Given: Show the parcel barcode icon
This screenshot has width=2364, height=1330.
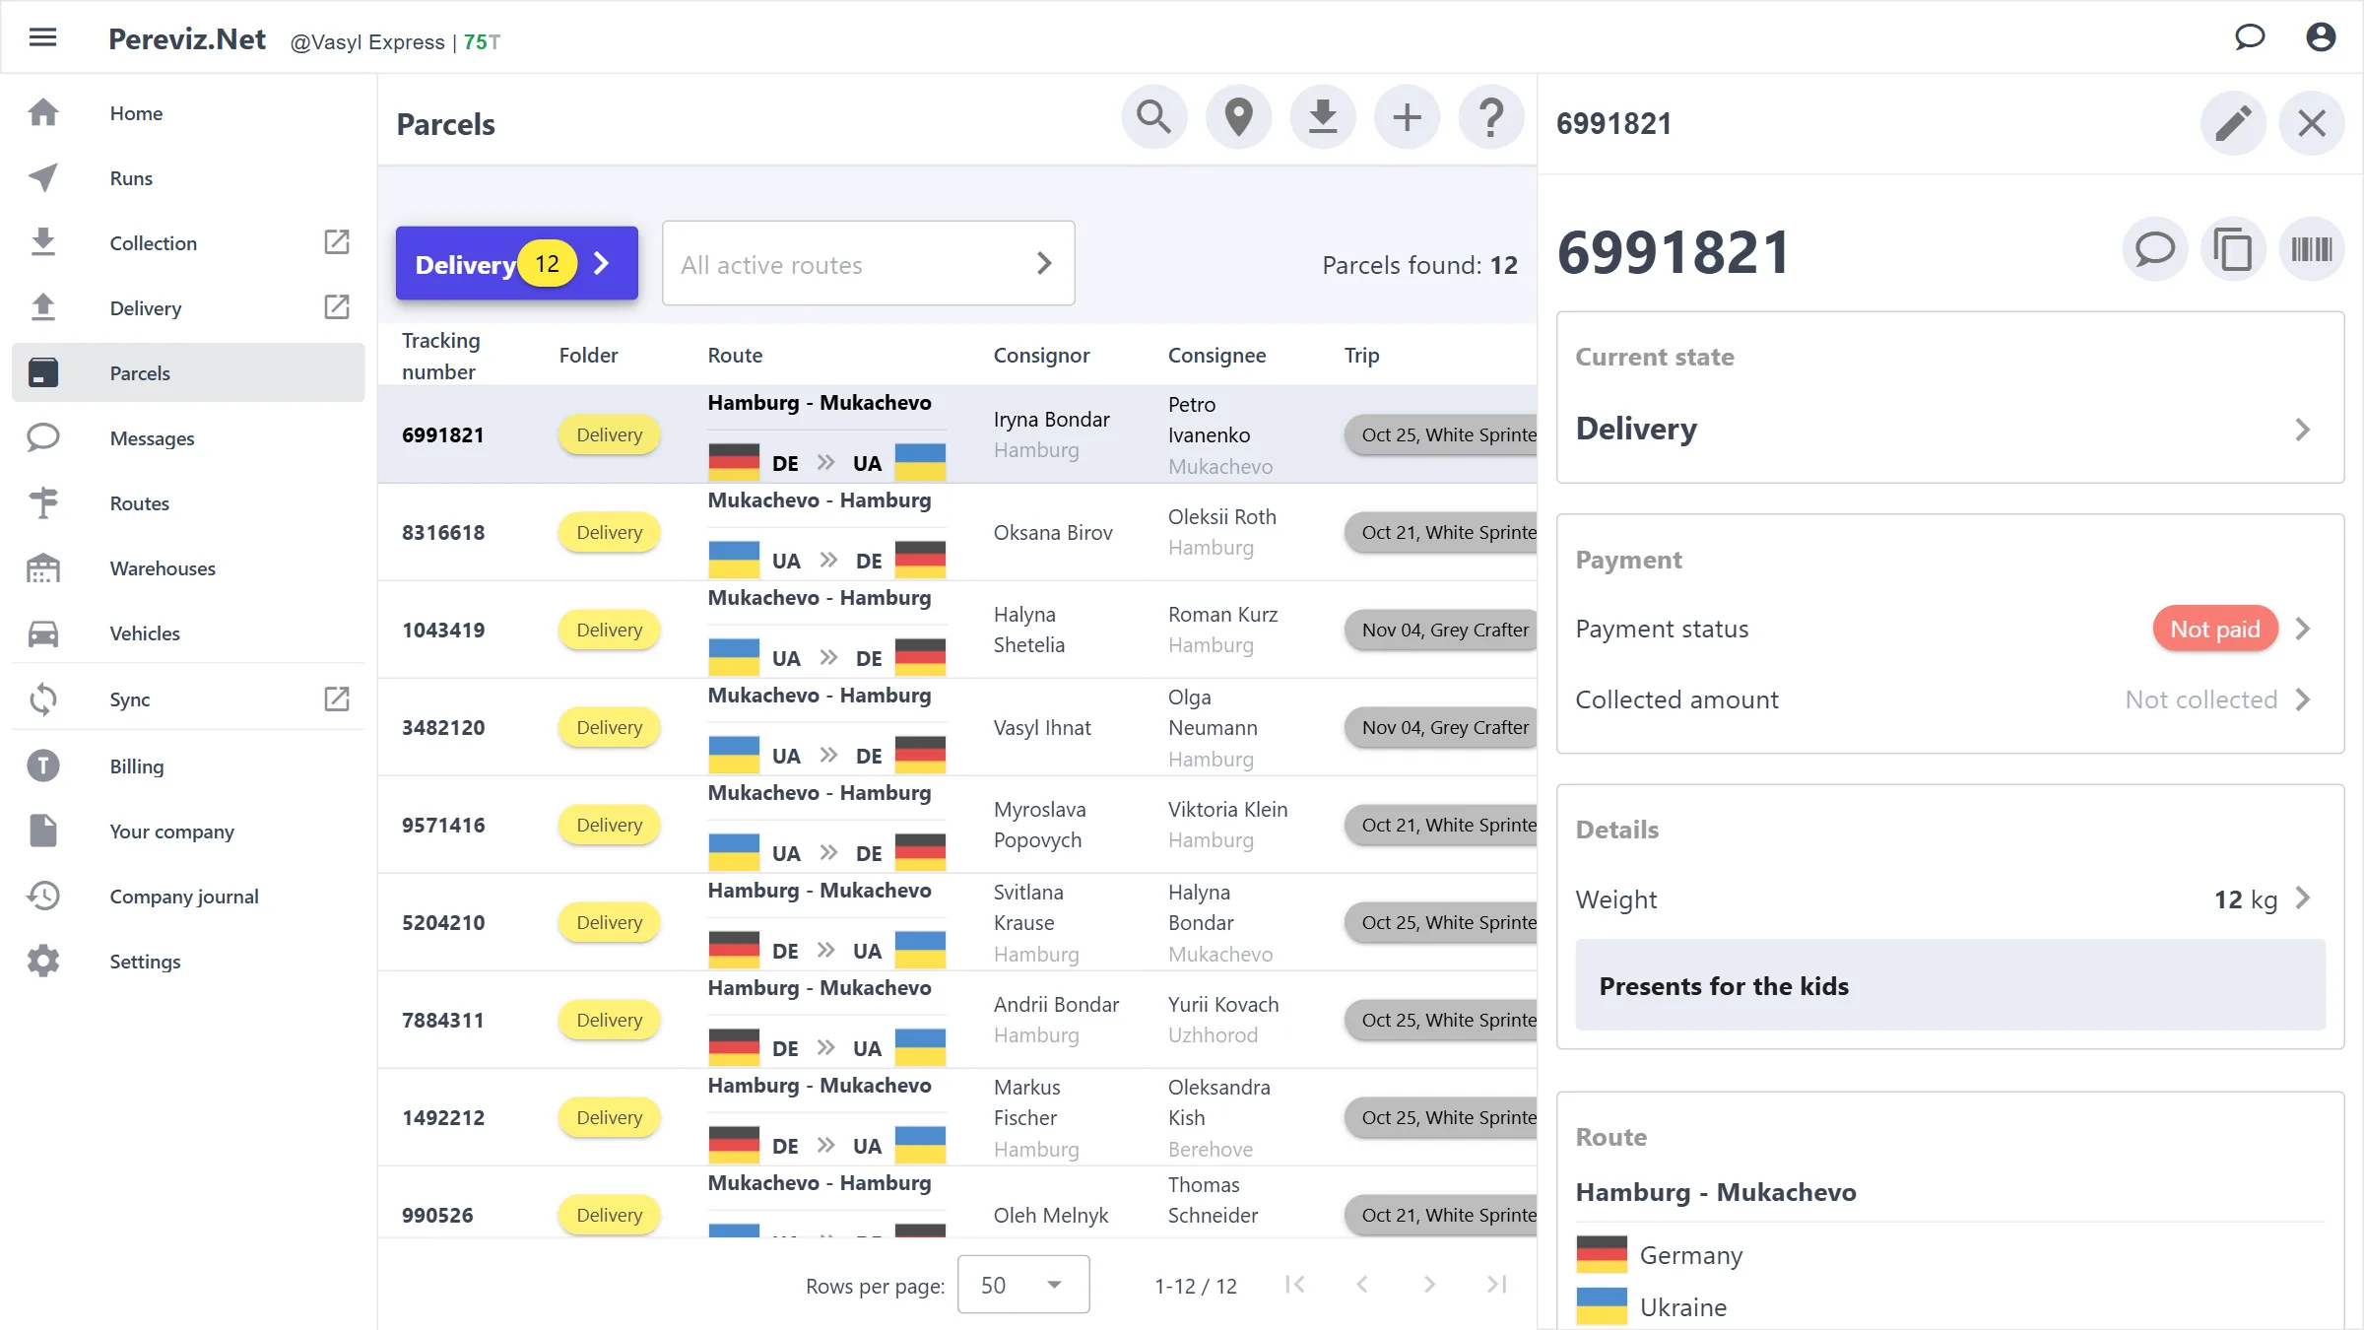Looking at the screenshot, I should pos(2311,248).
